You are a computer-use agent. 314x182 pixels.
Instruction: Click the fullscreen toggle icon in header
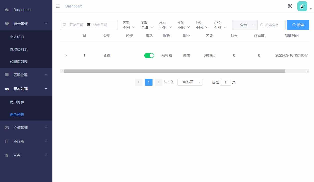click(x=290, y=6)
